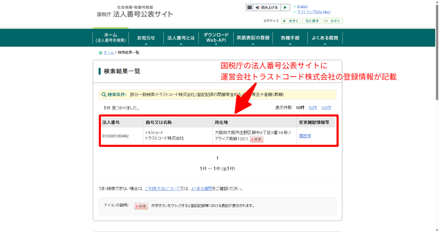Follow the ホーム breadcrumb link
439x232 pixels.
108,53
